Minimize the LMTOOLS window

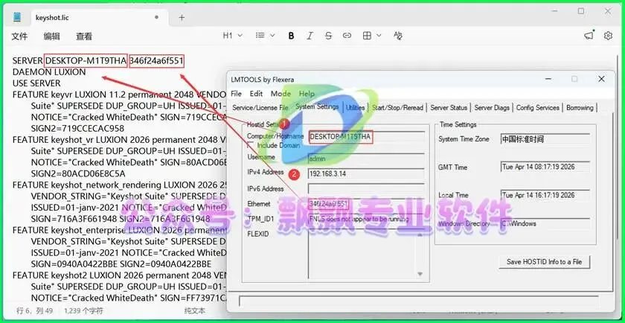548,79
